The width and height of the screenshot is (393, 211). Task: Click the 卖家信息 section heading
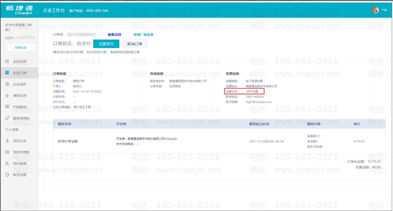[x=157, y=74]
